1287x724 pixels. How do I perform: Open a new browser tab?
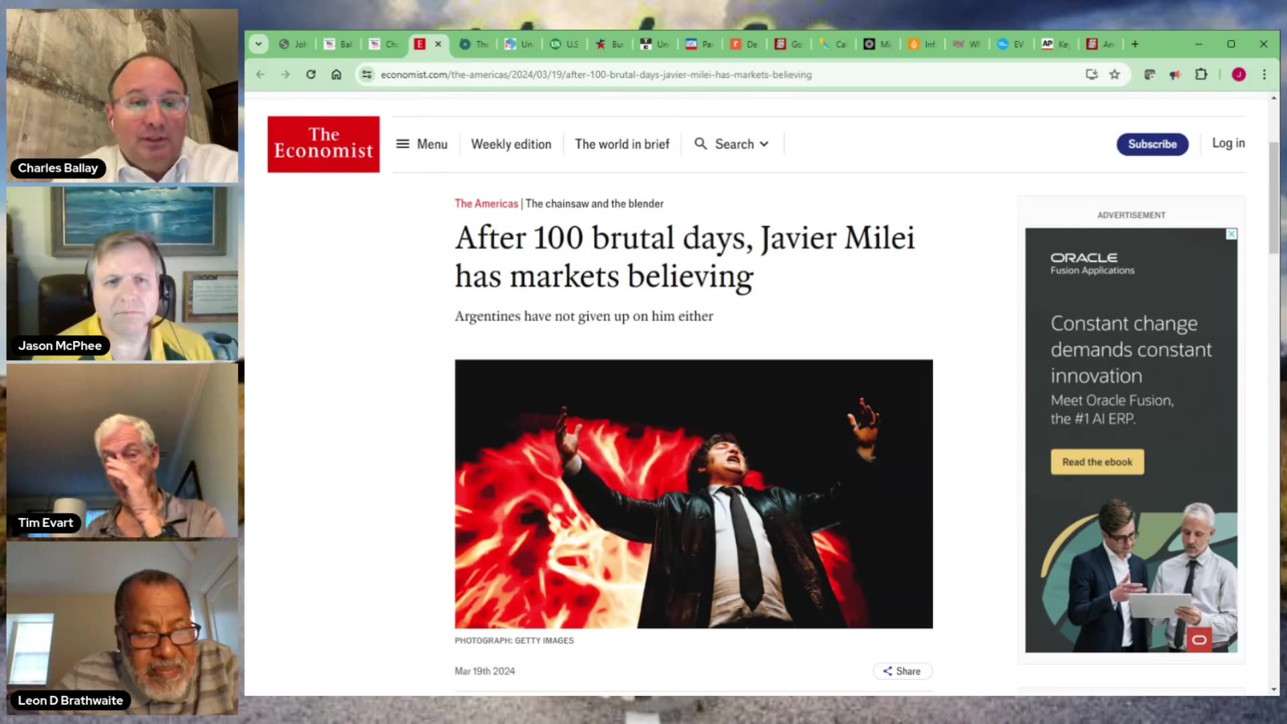(x=1135, y=44)
